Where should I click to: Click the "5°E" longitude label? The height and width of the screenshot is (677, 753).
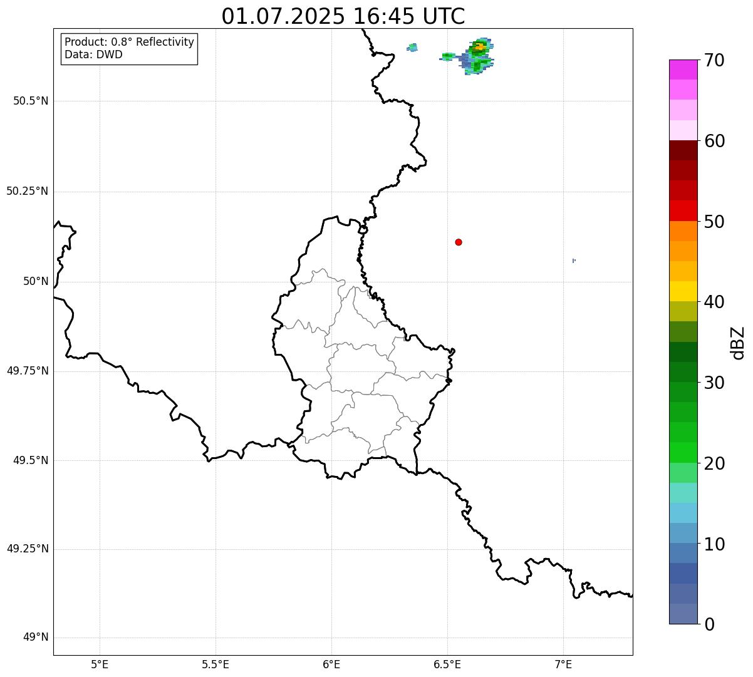[x=100, y=664]
